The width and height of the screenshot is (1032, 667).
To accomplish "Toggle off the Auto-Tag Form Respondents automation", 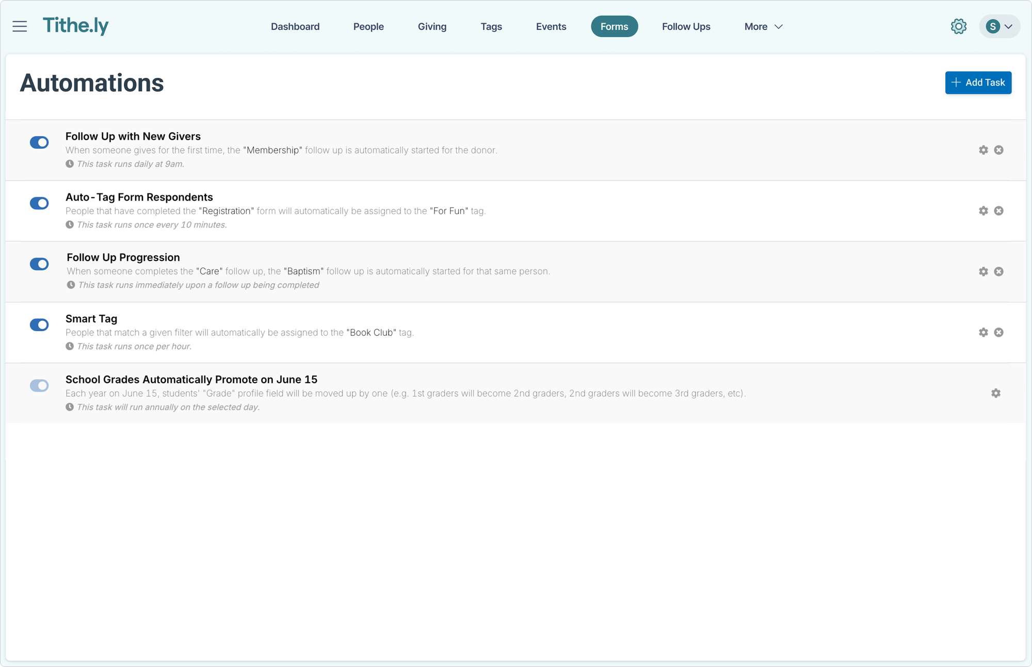I will (x=39, y=203).
